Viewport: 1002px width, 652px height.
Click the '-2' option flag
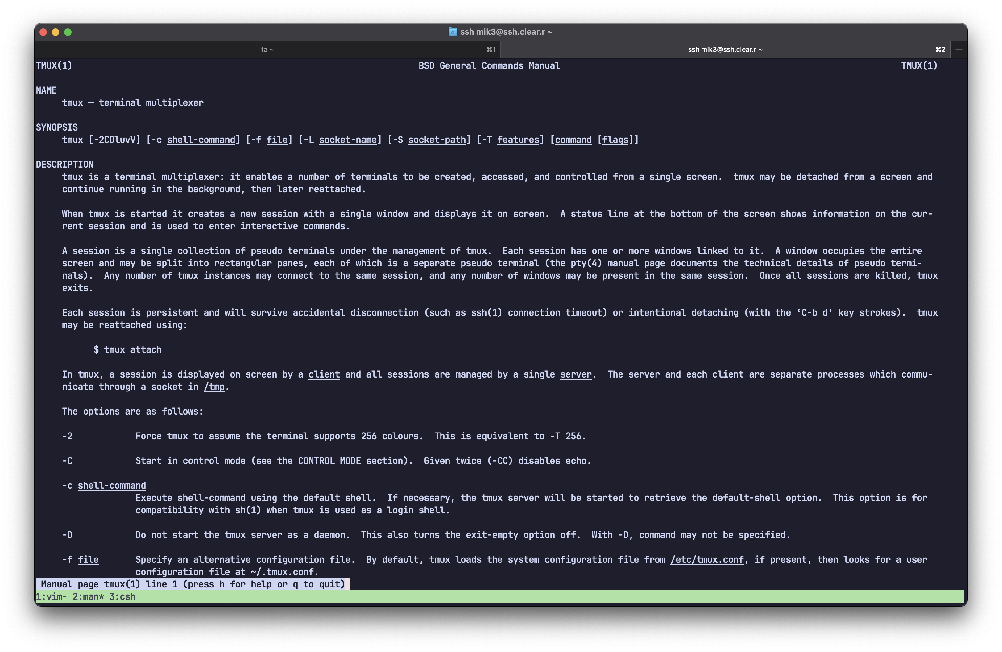pos(67,436)
